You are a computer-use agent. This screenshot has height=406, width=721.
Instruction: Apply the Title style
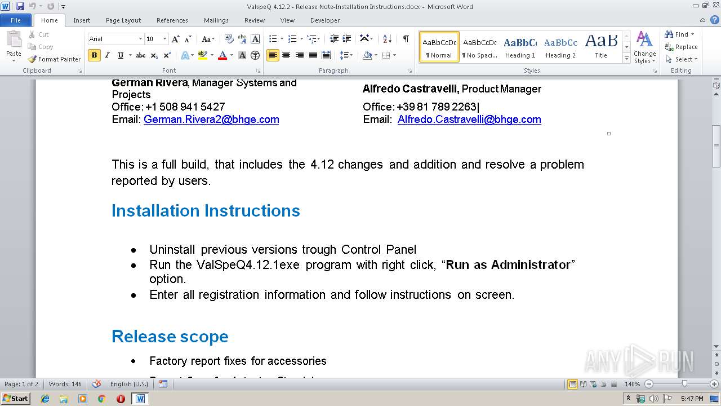[x=601, y=47]
